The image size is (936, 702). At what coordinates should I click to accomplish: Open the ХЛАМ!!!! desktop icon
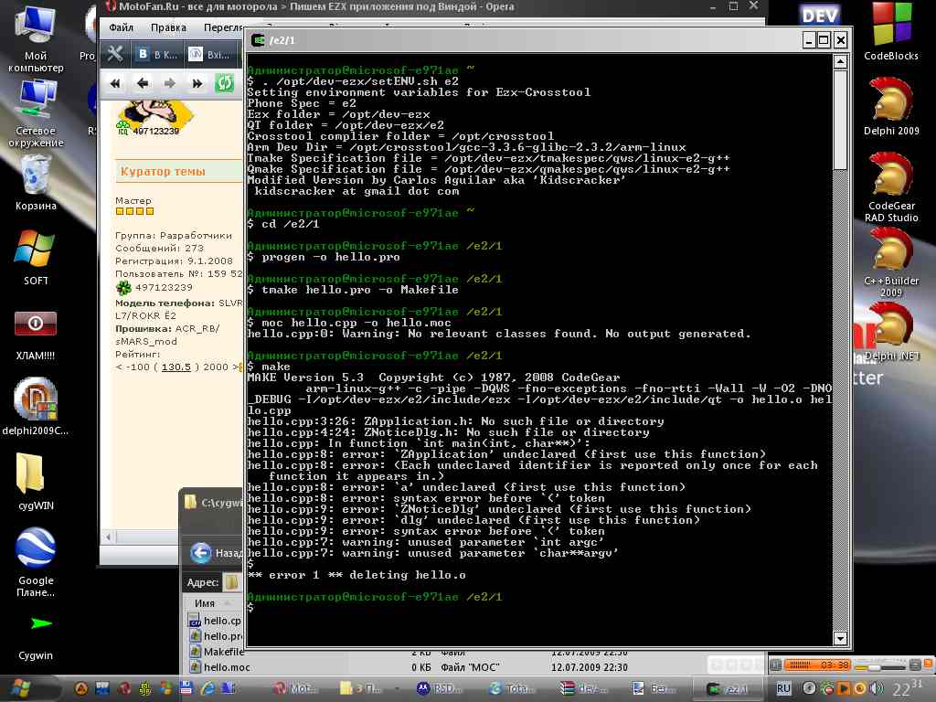pyautogui.click(x=36, y=335)
